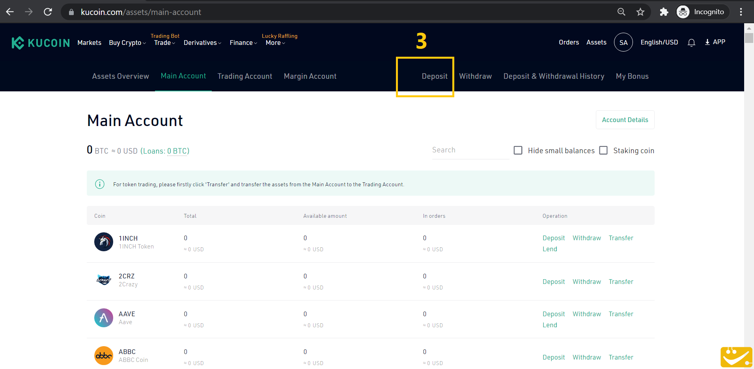Screen dimensions: 754x369
Task: Open the English/USD language selector
Action: pos(659,42)
